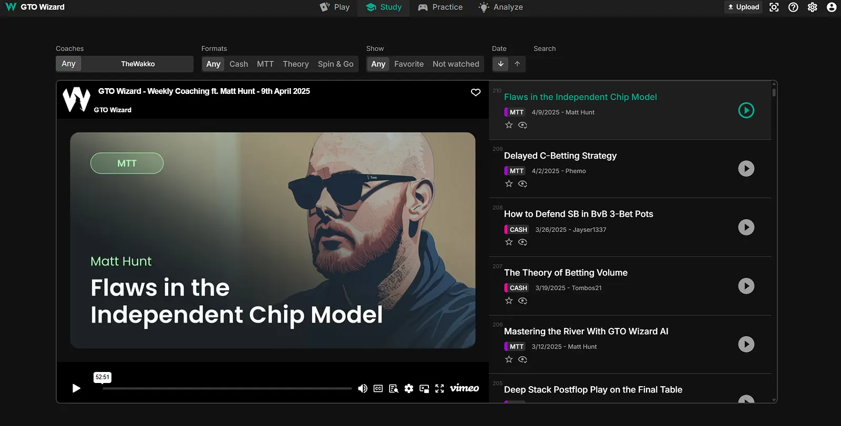Sort by date descending arrow
The width and height of the screenshot is (841, 426).
(x=501, y=64)
